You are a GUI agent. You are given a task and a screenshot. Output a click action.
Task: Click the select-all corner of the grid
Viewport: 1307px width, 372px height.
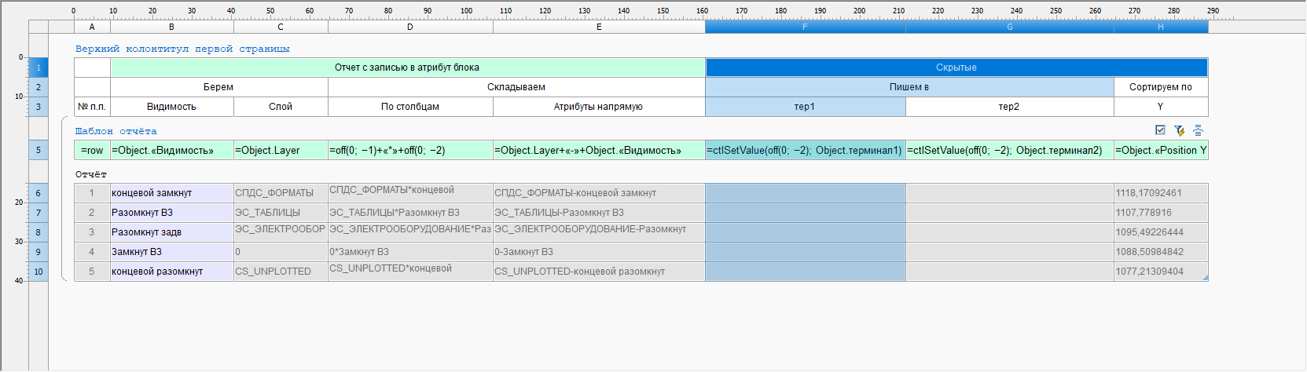tap(39, 27)
